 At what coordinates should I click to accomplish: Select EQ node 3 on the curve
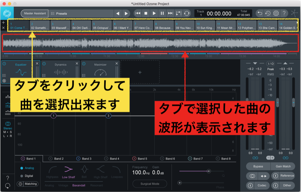coord(108,116)
